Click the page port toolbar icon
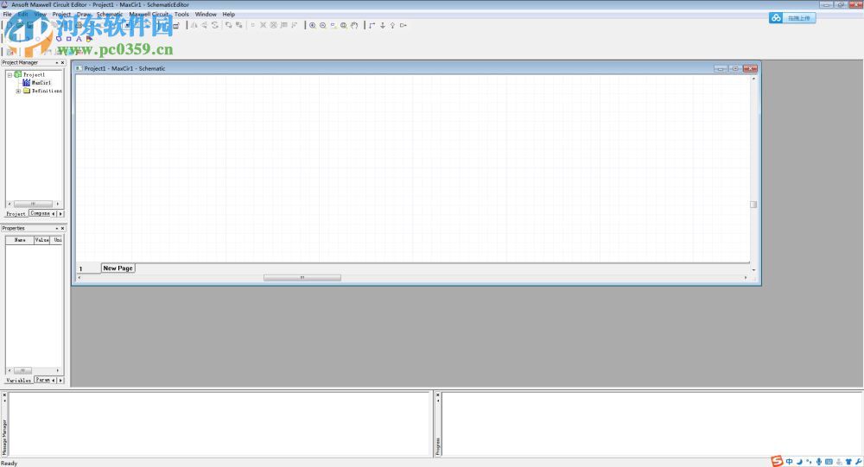The height and width of the screenshot is (467, 864). click(393, 25)
